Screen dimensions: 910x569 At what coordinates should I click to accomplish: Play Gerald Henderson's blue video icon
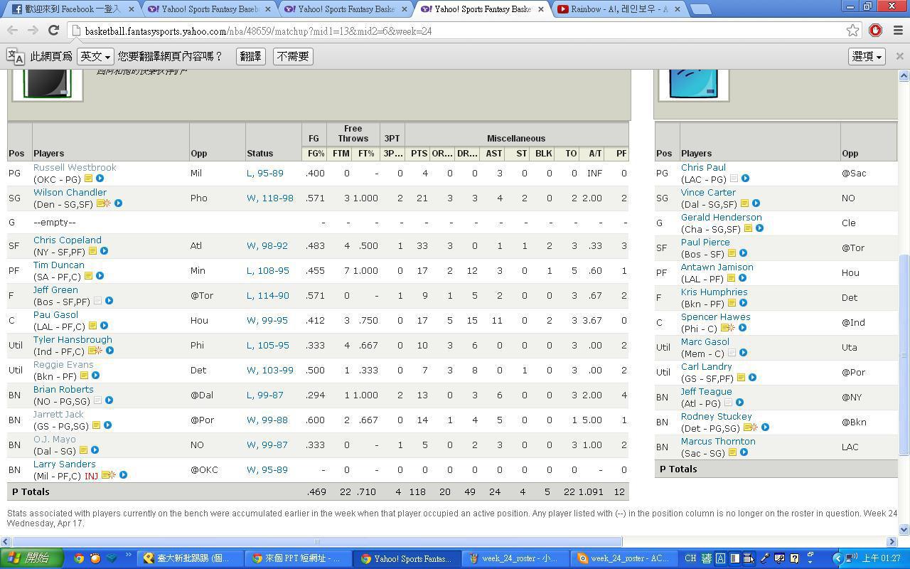pos(759,228)
